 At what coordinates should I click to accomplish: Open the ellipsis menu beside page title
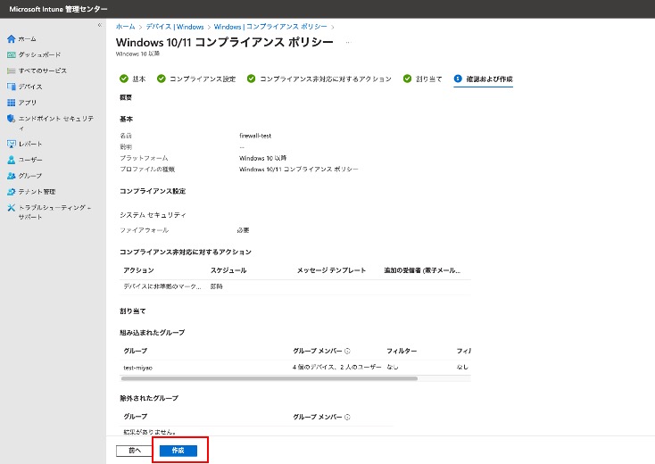[x=348, y=42]
